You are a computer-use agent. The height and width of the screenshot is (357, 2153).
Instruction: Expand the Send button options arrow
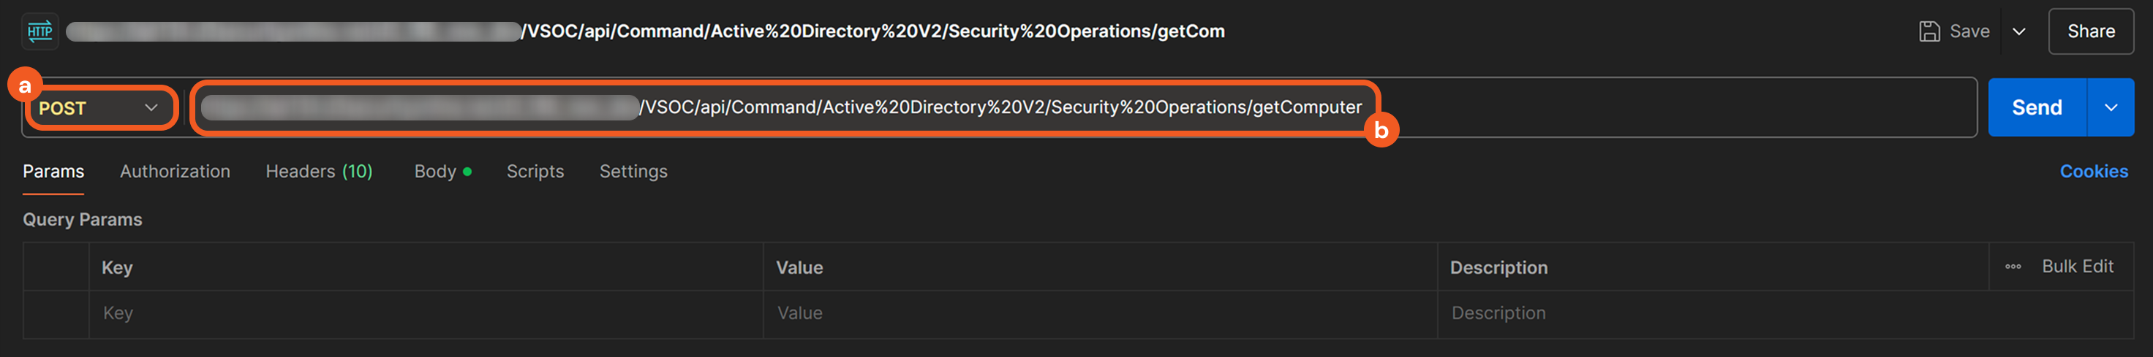pos(2111,107)
